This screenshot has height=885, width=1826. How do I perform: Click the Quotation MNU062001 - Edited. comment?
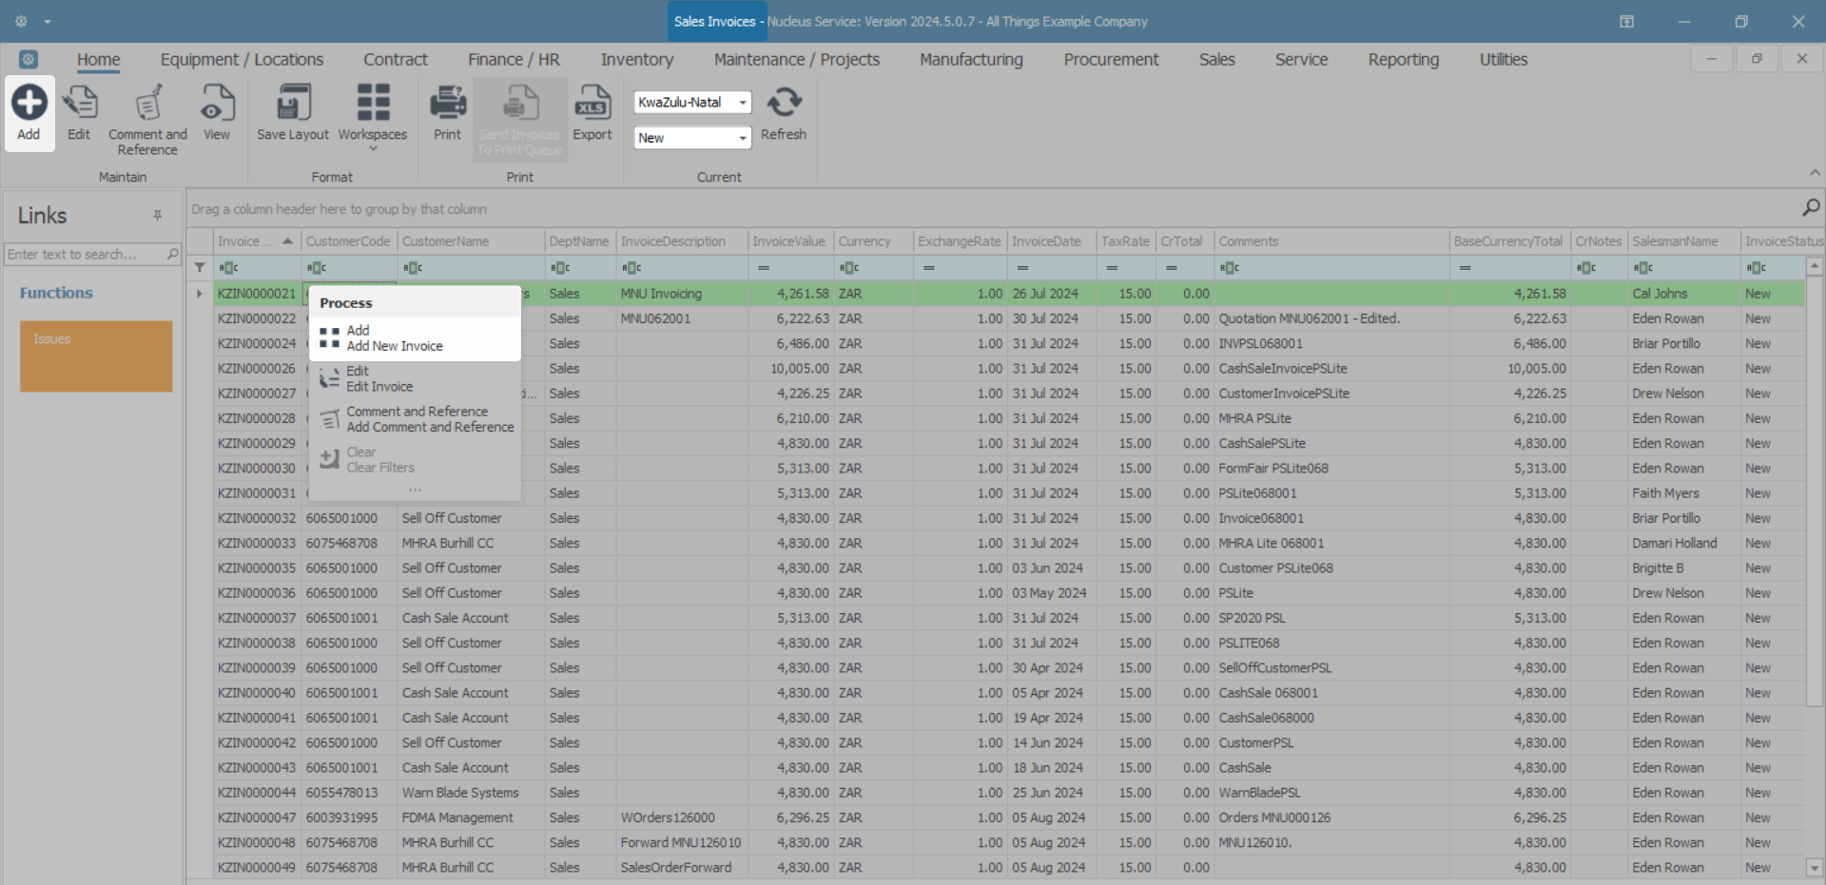pyautogui.click(x=1332, y=318)
